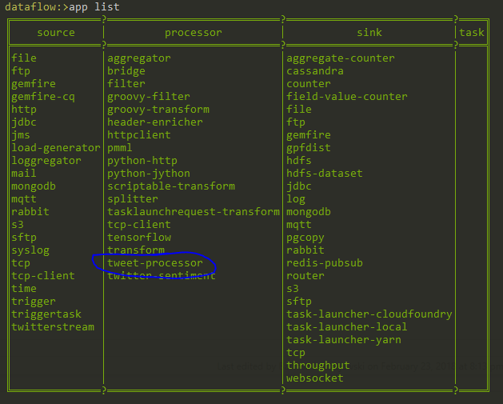Select the circled tweet-processor entry
The width and height of the screenshot is (503, 404).
tap(155, 263)
